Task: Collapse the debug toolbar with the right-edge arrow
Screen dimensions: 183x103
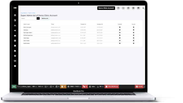Action: click(145, 87)
